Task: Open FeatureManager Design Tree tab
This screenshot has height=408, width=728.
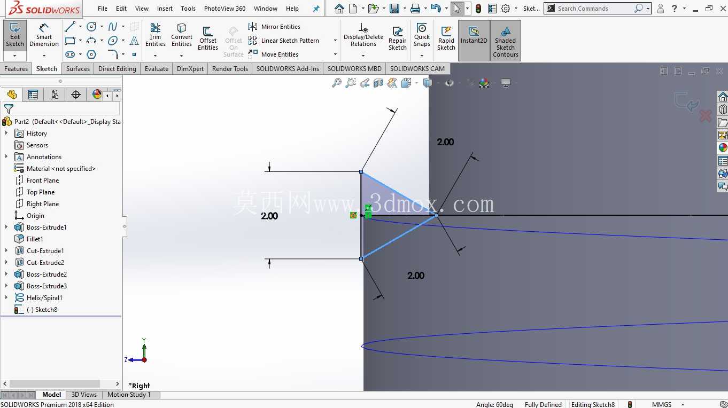Action: click(12, 95)
